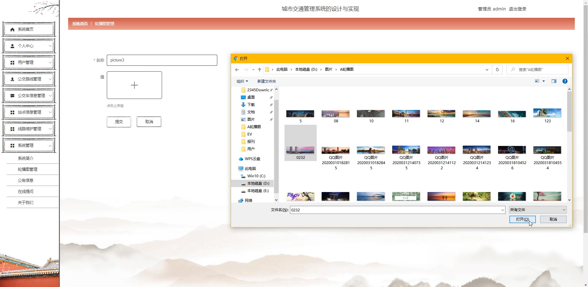Click 系统首页 in the breadcrumb
Screen dimensions: 588x287
coord(80,24)
